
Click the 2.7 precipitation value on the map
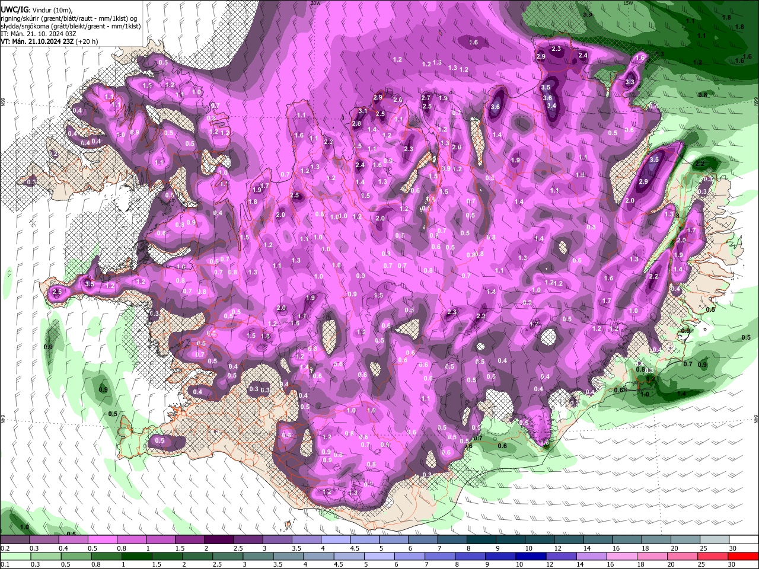click(x=426, y=98)
